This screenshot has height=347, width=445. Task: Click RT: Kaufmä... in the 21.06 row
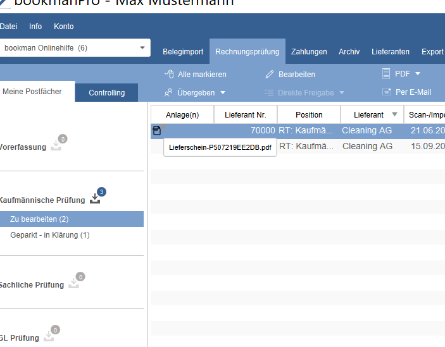click(306, 130)
